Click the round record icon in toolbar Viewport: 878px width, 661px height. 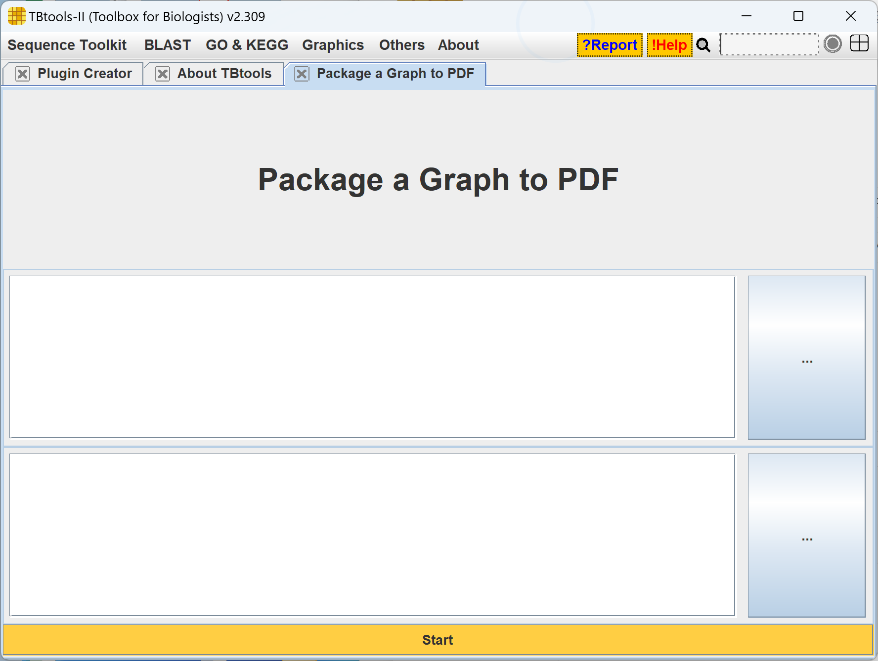click(833, 44)
